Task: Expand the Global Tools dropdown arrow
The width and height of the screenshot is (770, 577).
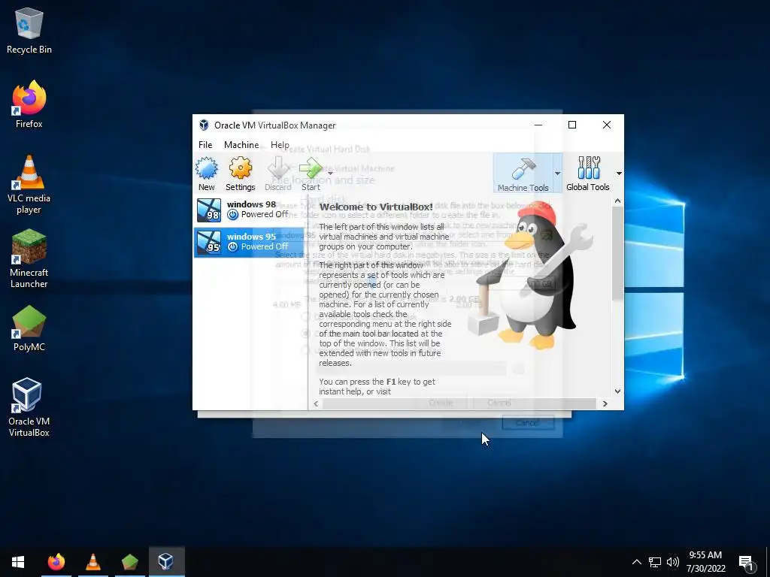Action: point(619,174)
